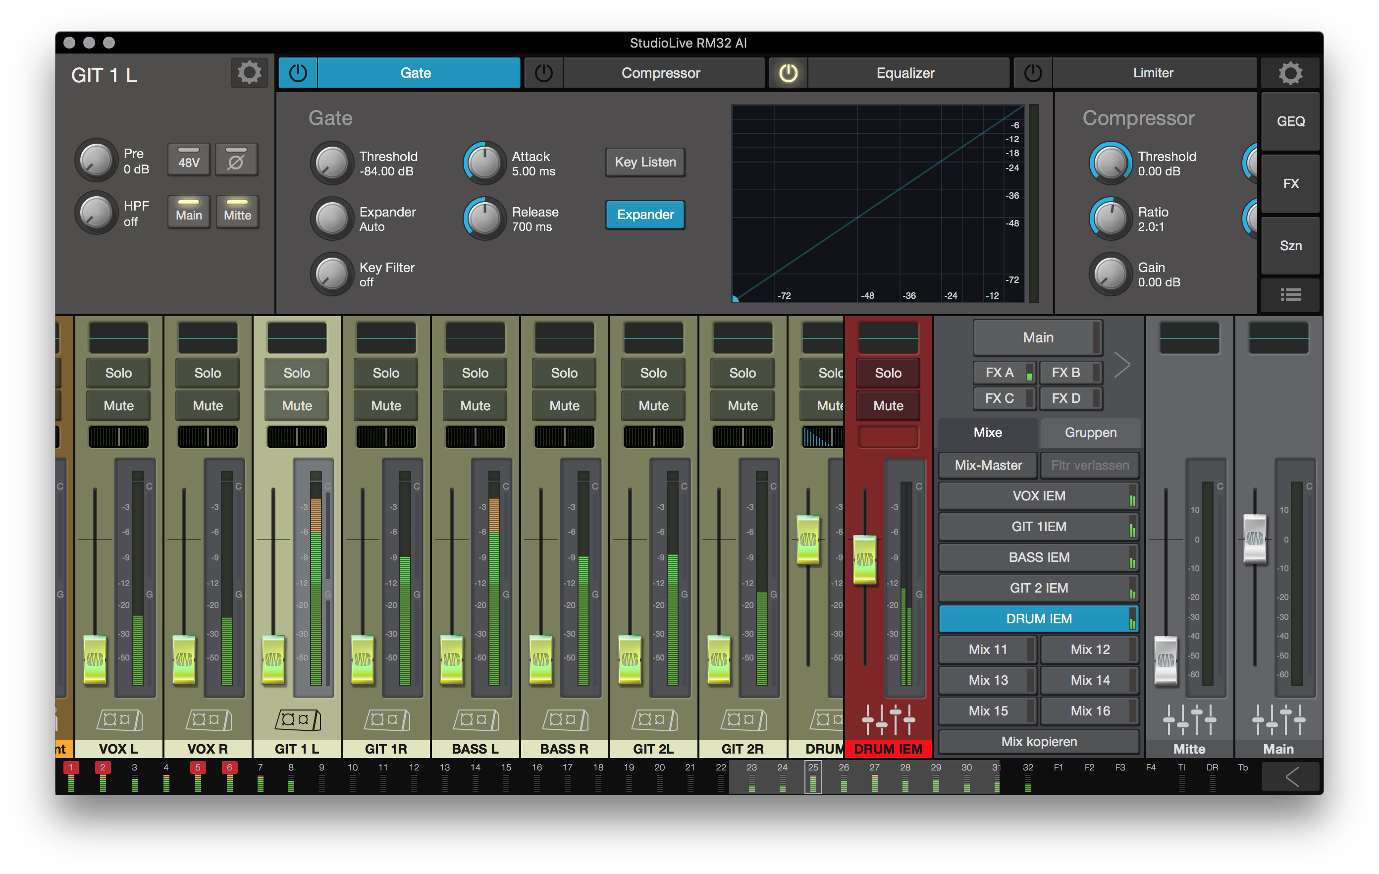Solo the GIT 2R channel

tap(743, 373)
